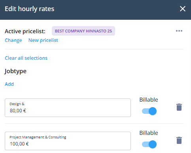Click the Jobtype section heading
Viewport: 191px width, 153px height.
coord(15,71)
